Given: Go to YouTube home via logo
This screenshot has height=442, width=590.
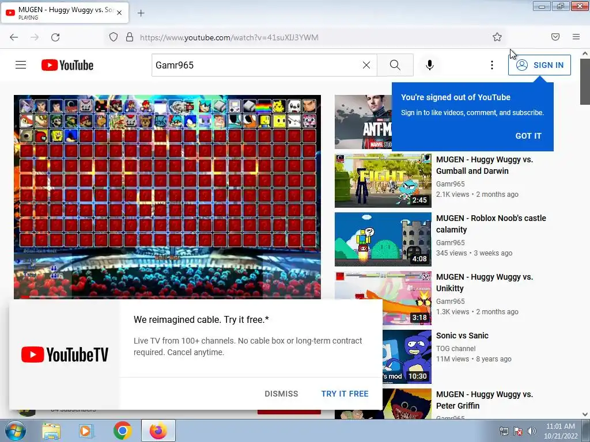Looking at the screenshot, I should 67,65.
